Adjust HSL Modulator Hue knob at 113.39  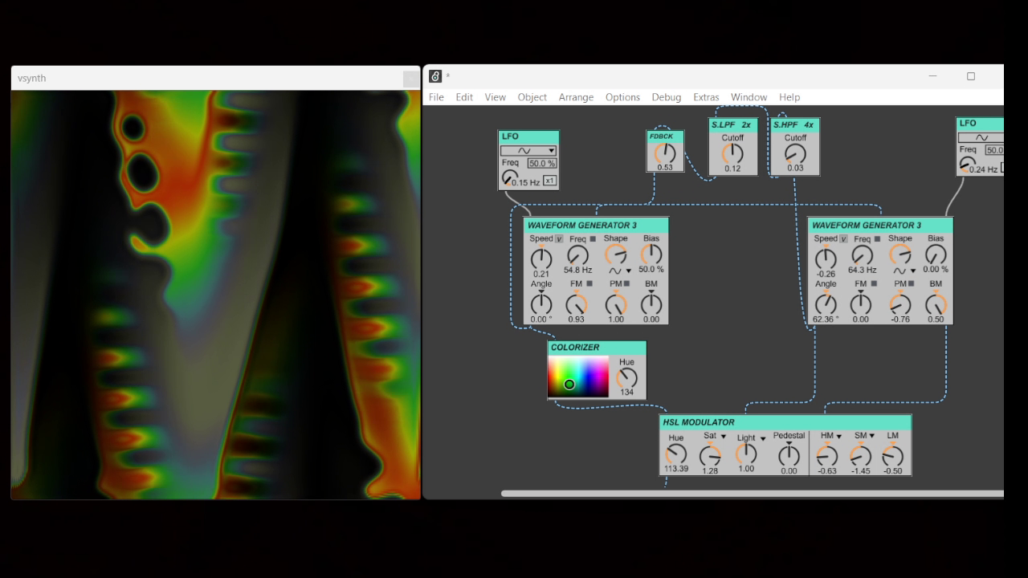tap(676, 454)
